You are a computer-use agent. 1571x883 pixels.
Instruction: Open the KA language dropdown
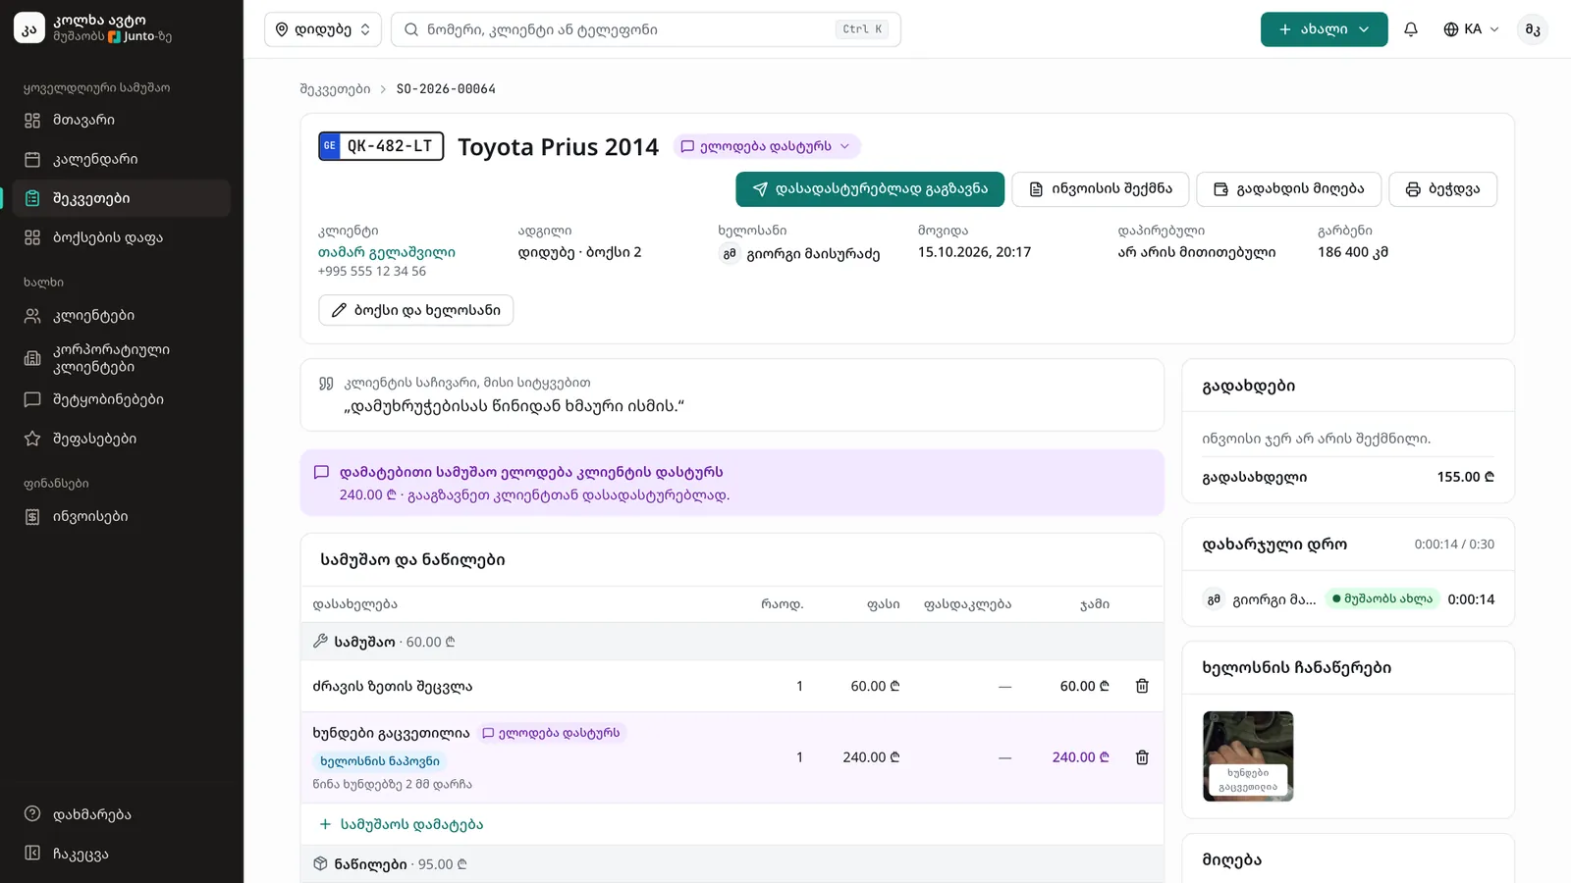pyautogui.click(x=1471, y=29)
